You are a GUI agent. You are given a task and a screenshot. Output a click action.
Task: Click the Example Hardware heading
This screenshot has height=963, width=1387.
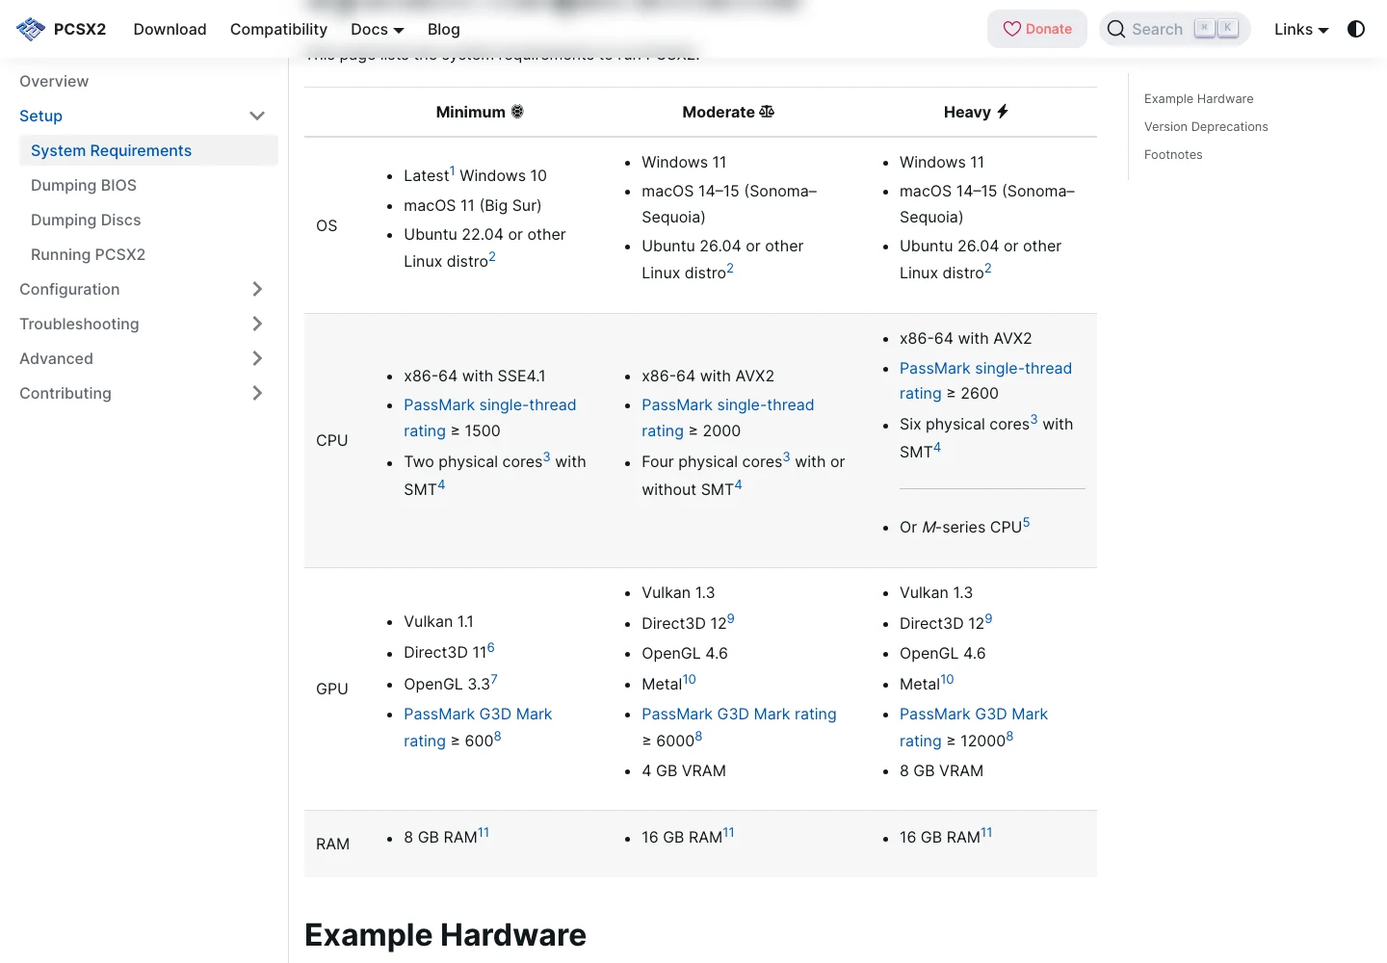pyautogui.click(x=445, y=935)
